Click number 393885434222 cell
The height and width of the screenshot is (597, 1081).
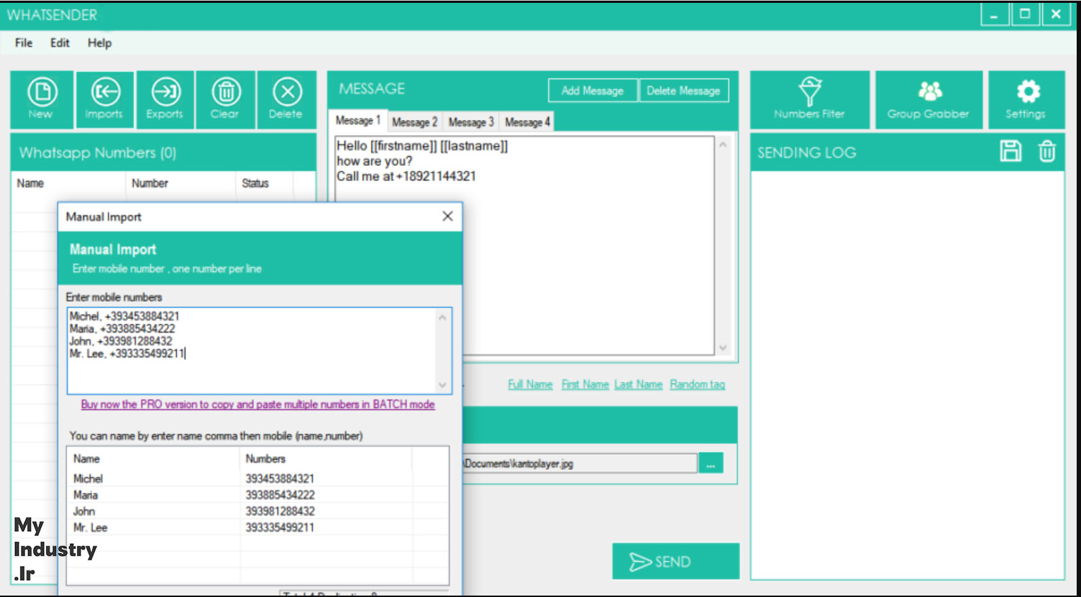point(280,495)
